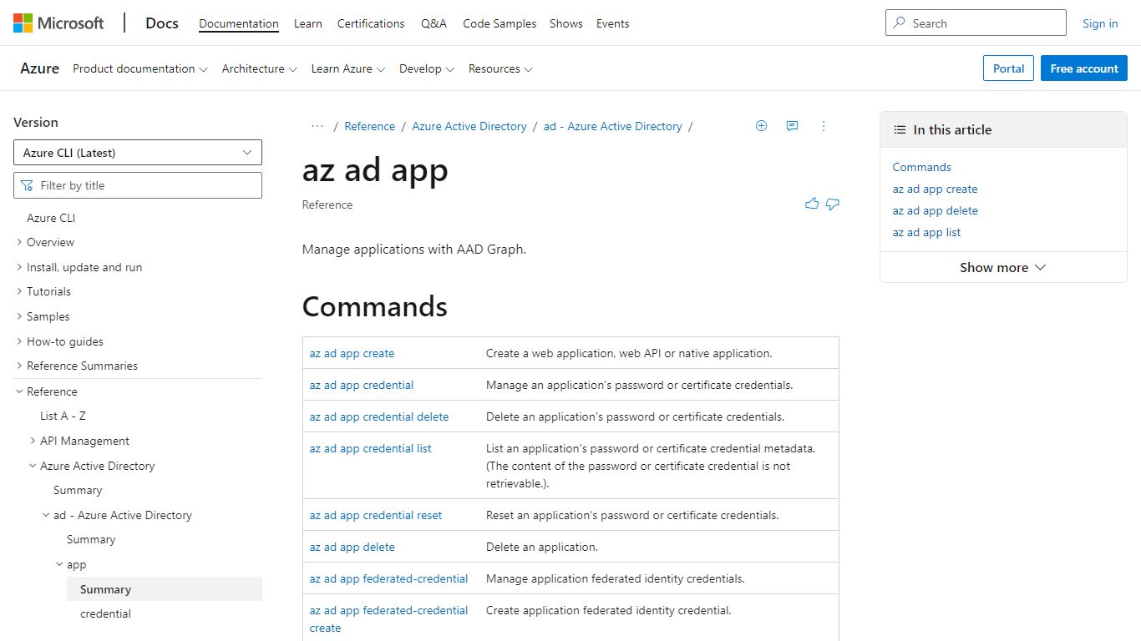Expand the Overview tree node

coord(19,242)
